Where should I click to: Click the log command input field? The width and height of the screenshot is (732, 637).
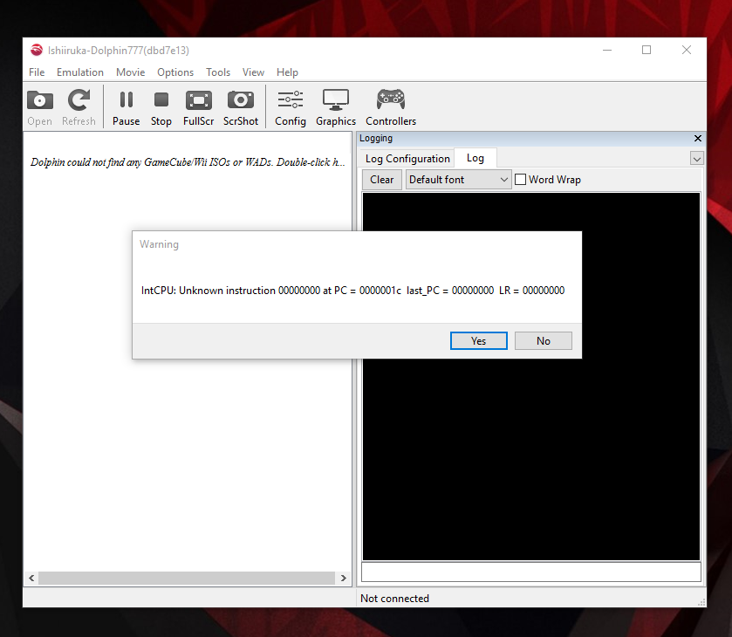click(530, 572)
